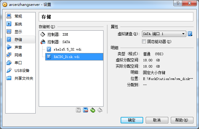Enable the 固态驱动器 checkbox
The image size is (199, 129).
click(x=144, y=41)
